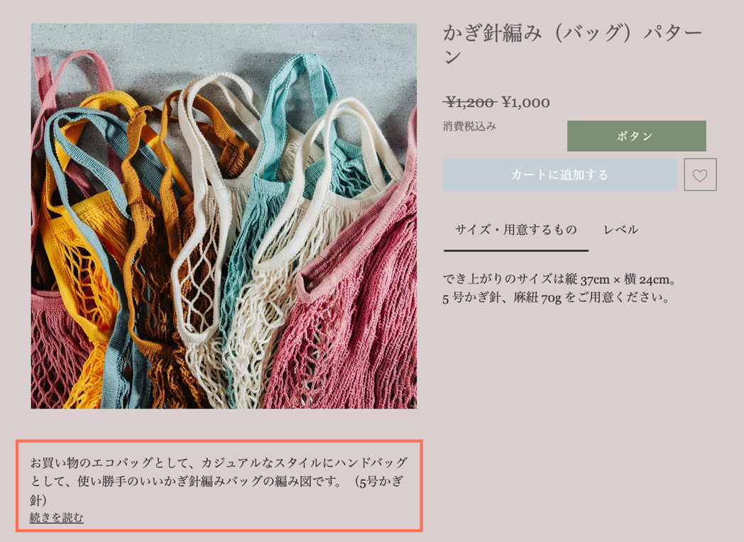Click the struck-through ¥1,200 original price
Viewport: 744px width, 542px height.
pyautogui.click(x=470, y=102)
